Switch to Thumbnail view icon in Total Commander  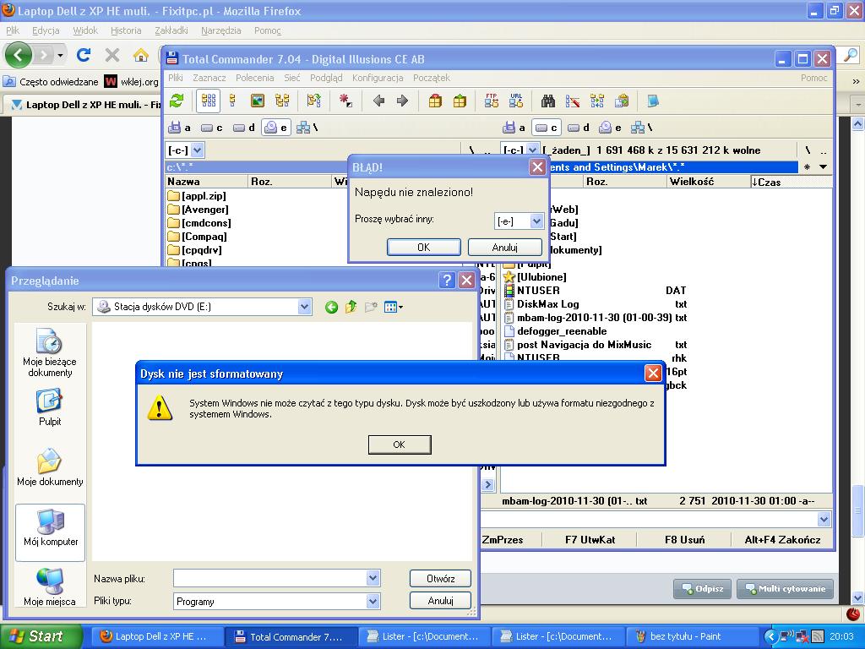(x=257, y=101)
